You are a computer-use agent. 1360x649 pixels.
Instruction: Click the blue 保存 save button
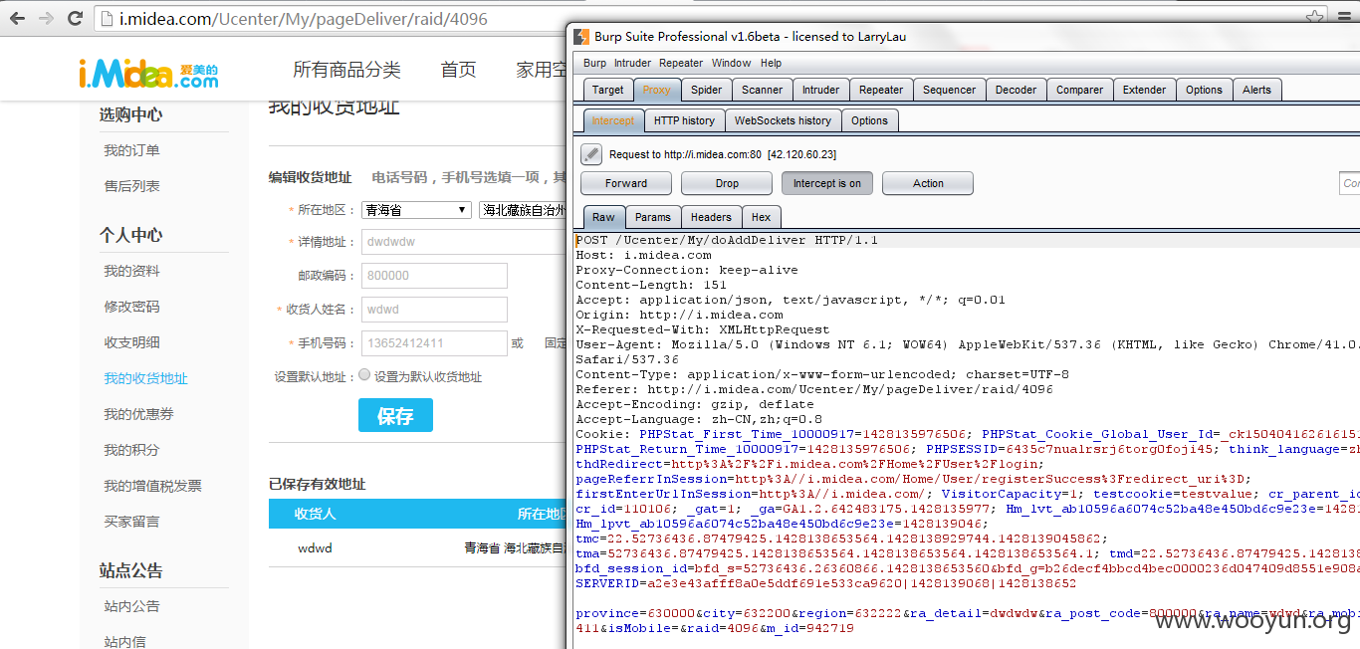tap(395, 416)
